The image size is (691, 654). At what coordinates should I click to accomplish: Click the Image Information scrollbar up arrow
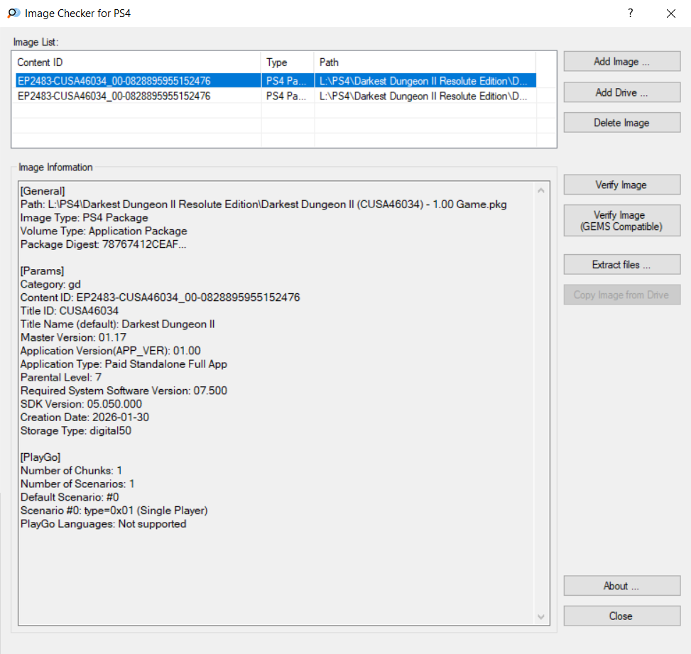(542, 190)
